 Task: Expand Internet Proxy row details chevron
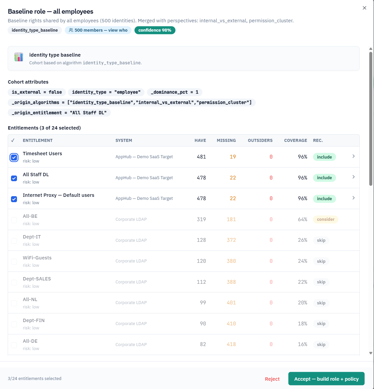tap(353, 198)
